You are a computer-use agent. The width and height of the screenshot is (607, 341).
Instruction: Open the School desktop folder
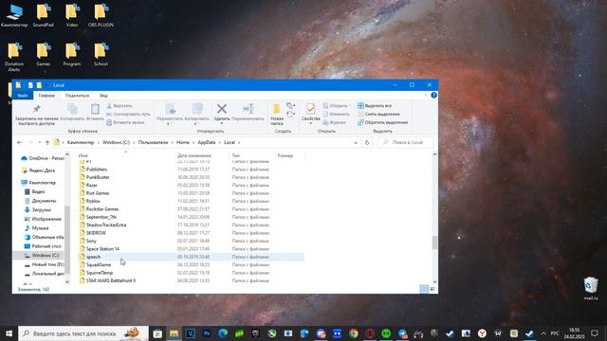point(101,54)
